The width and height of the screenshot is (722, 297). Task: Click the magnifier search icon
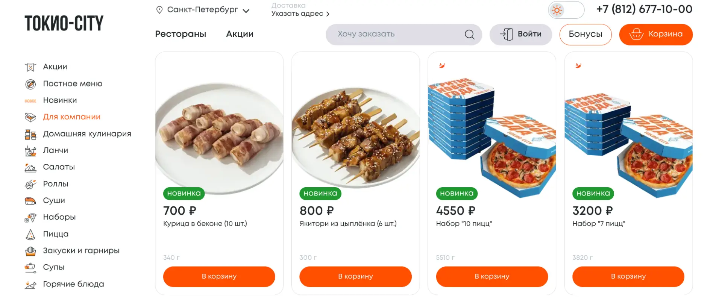point(469,35)
